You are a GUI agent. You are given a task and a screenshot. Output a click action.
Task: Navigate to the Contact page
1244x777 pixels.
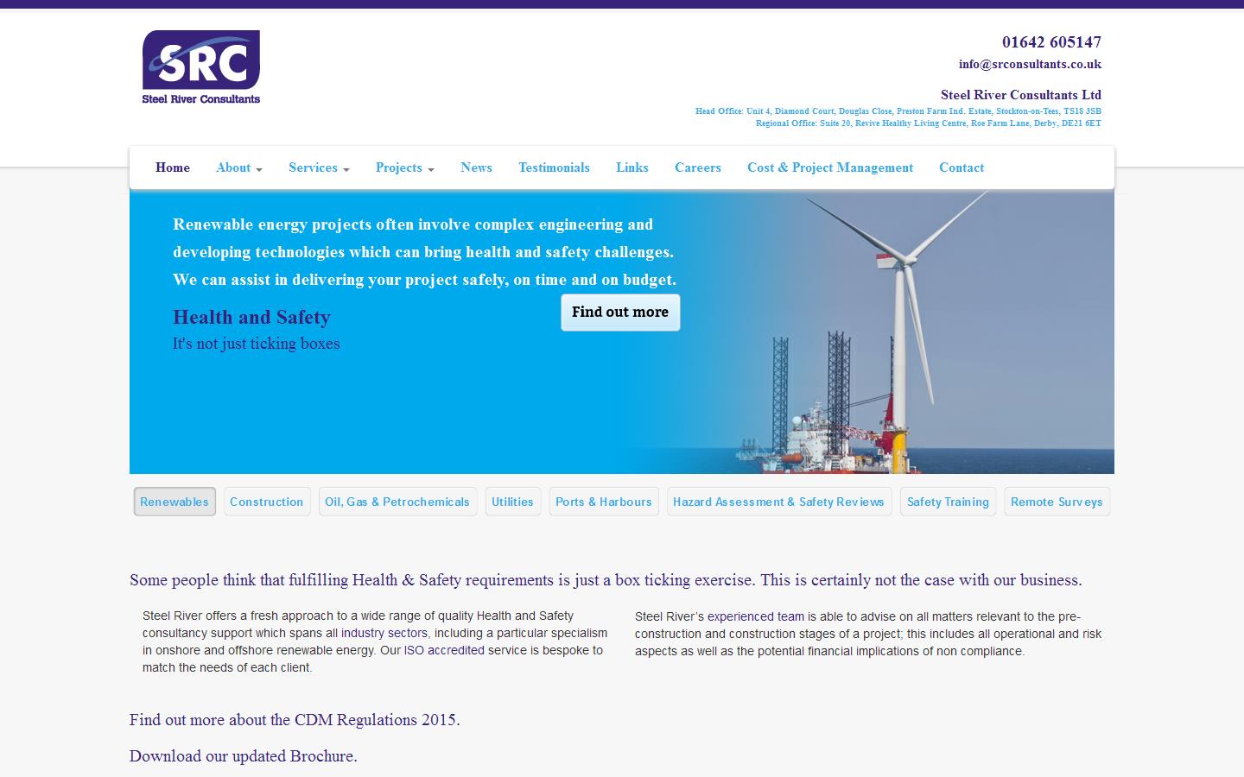pyautogui.click(x=962, y=167)
